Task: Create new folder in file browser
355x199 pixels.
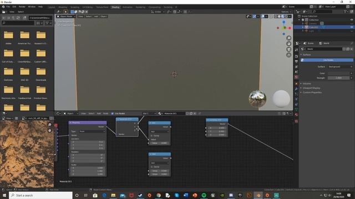Action: tap(24, 18)
